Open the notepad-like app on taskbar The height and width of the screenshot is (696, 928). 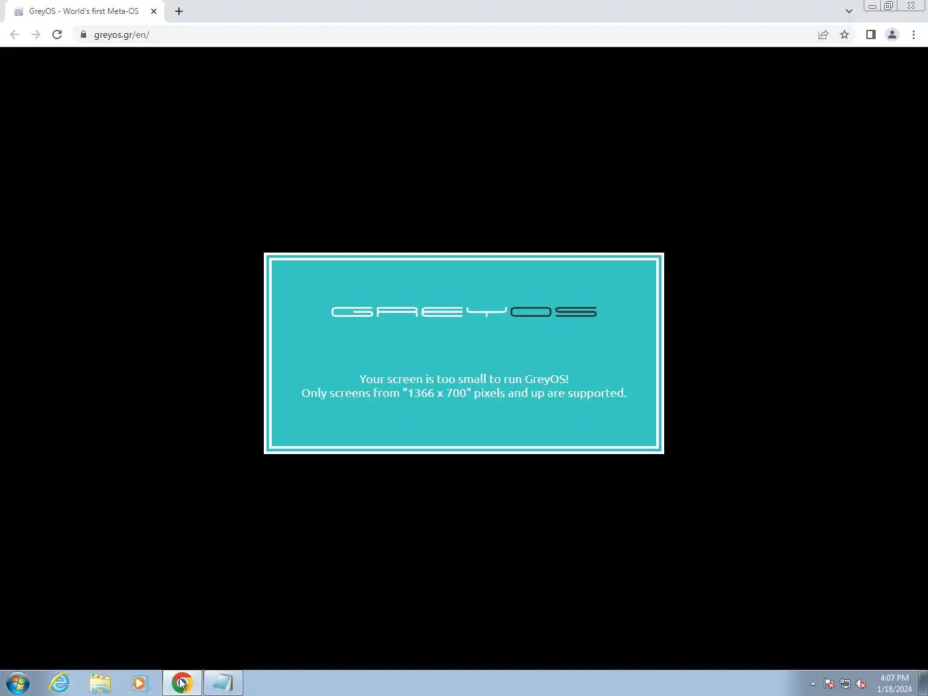point(223,683)
